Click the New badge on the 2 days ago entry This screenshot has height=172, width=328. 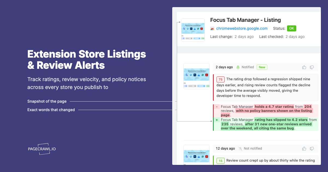click(x=262, y=67)
